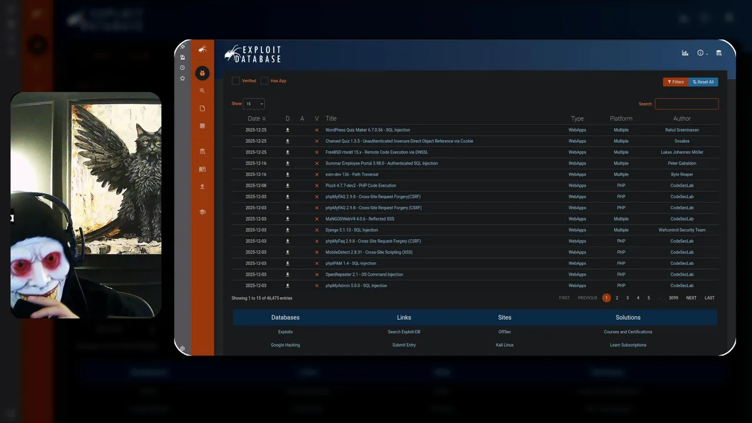Click the Filters button

pyautogui.click(x=676, y=82)
